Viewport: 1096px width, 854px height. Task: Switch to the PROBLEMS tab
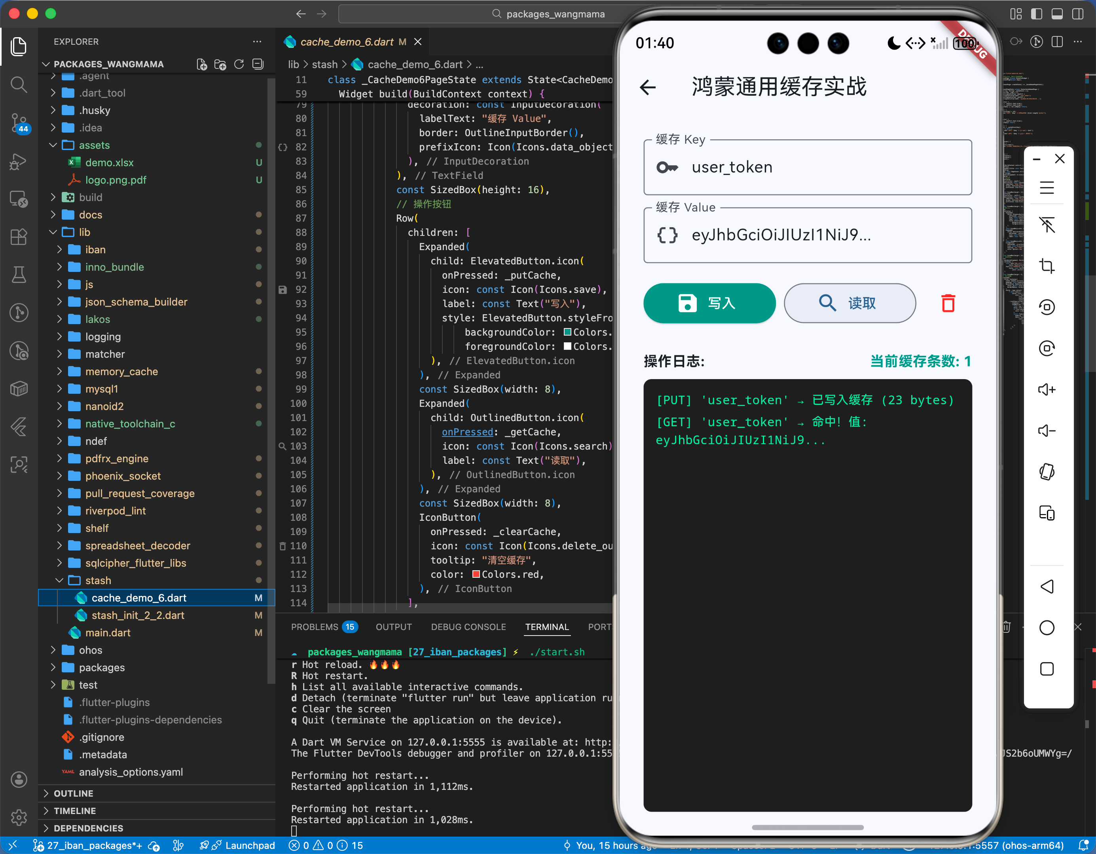(x=315, y=627)
